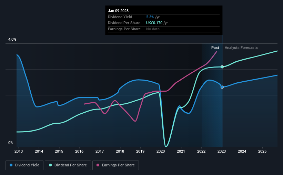Select the teal data point marker at 2023
The width and height of the screenshot is (283, 175).
(x=222, y=67)
